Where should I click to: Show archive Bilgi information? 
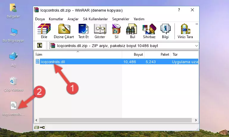165,31
